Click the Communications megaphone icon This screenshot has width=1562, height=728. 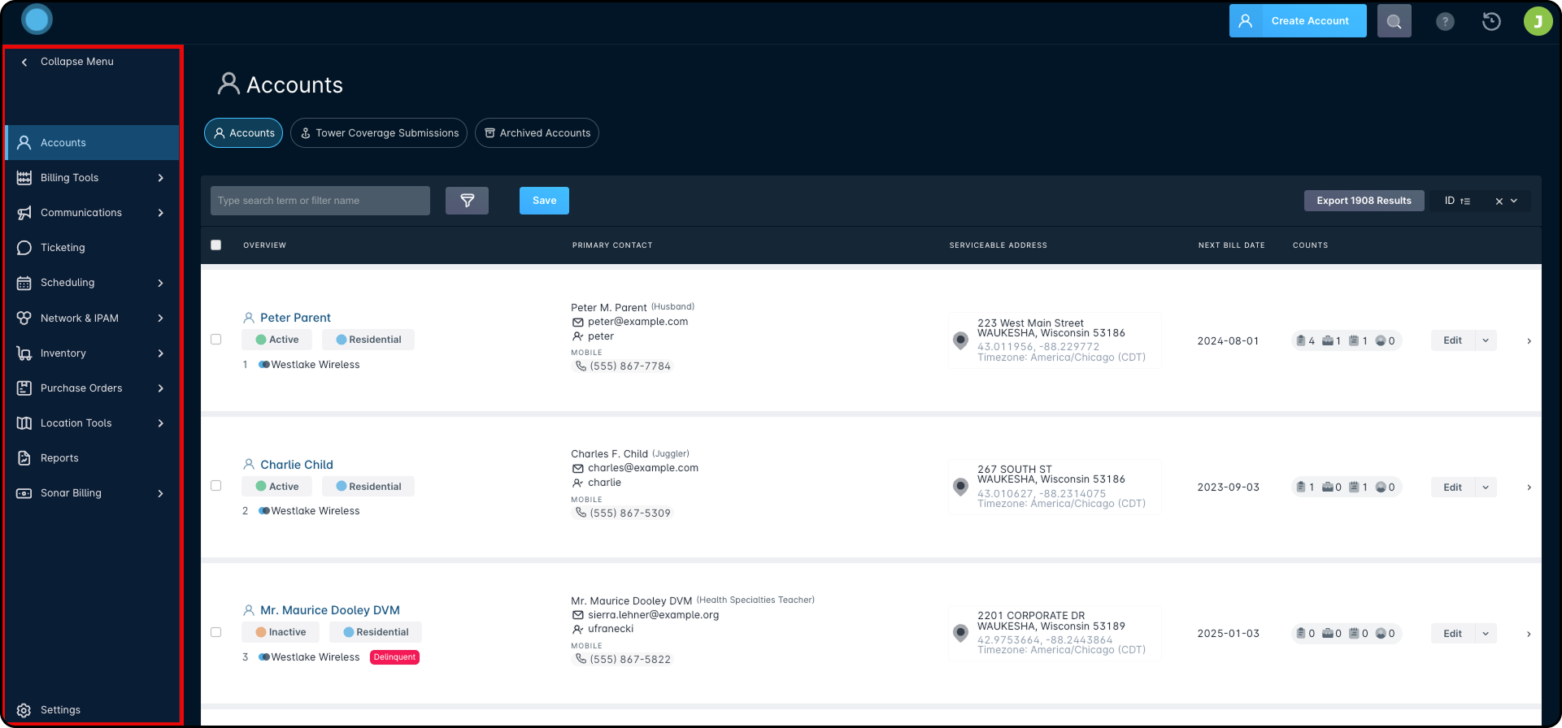(x=24, y=213)
